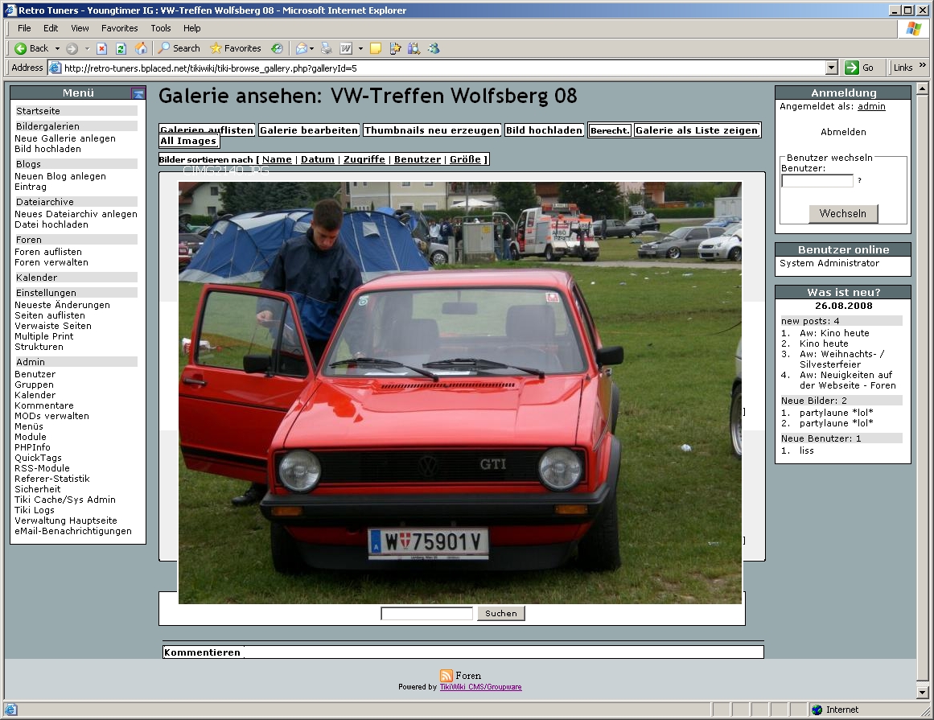
Task: Click Bild hochladen in gallery toolbar
Action: click(544, 130)
